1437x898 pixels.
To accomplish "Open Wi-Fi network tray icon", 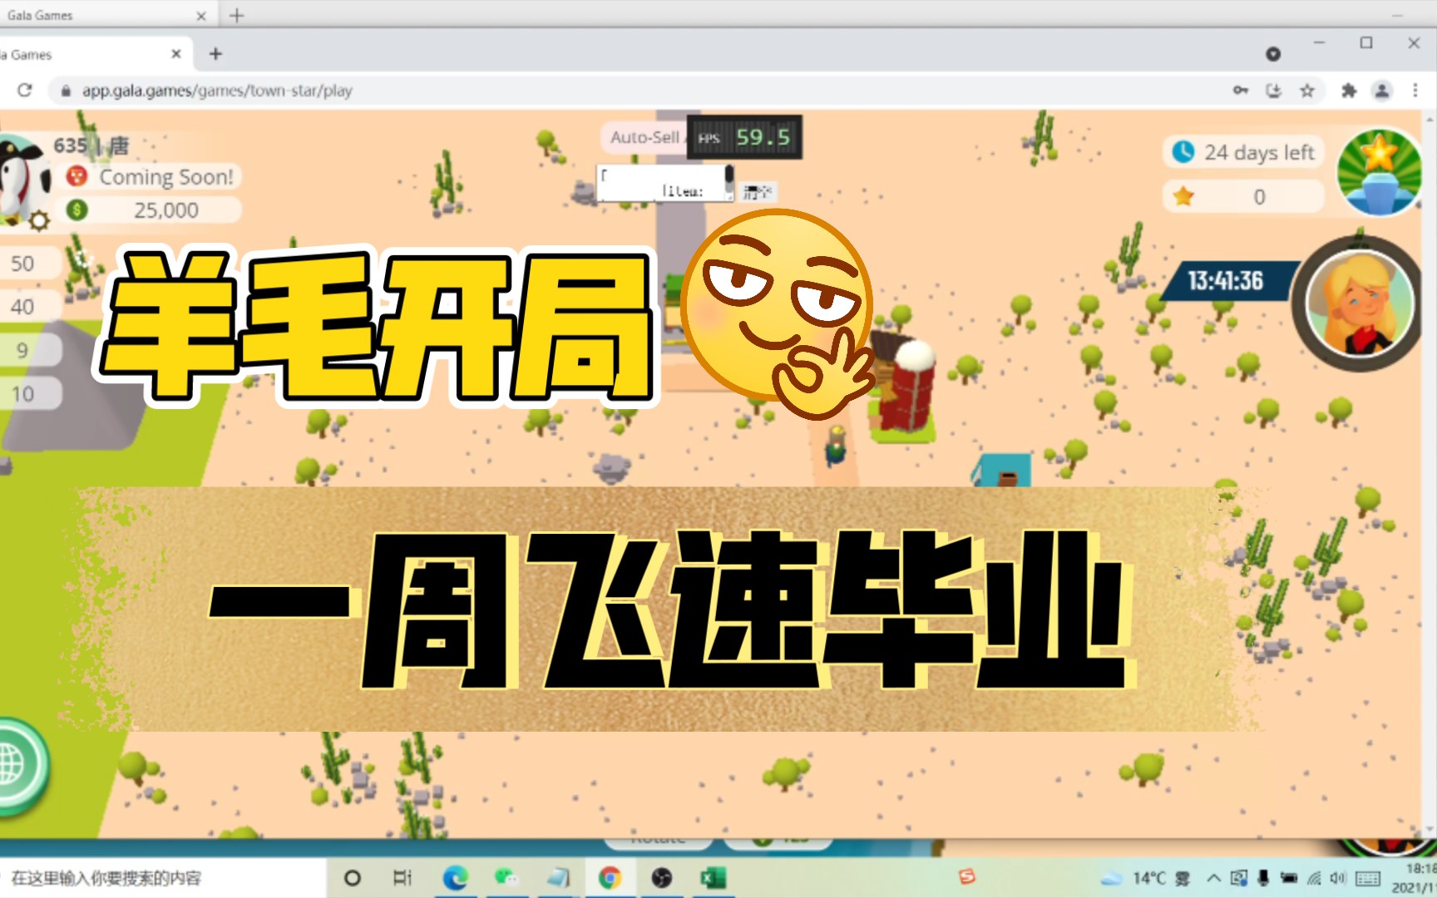I will coord(1314,878).
